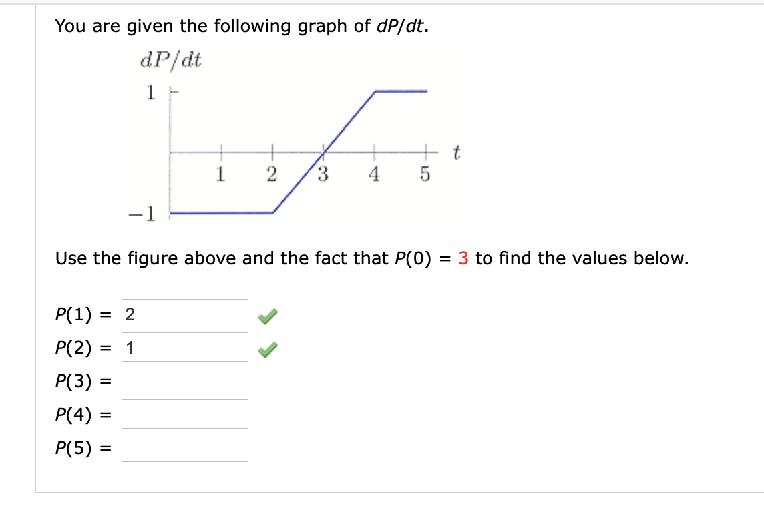Click the horizontal blue line at dP/dt = -1
Screen dimensions: 764x514
click(x=220, y=214)
